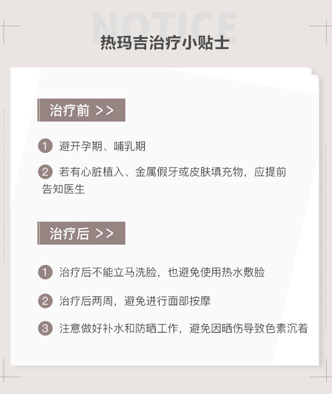Viewport: 332px width, 394px height.
Task: Select number 1 badge under 治疗前
Action: click(x=45, y=146)
